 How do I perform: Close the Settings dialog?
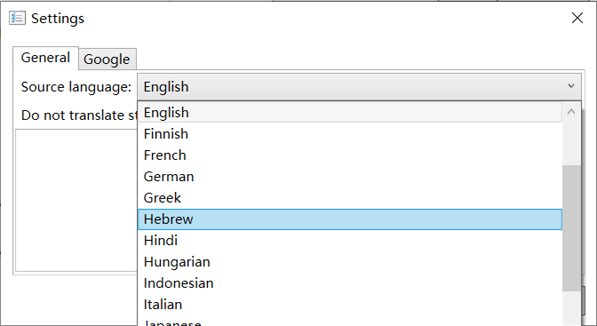(x=577, y=18)
